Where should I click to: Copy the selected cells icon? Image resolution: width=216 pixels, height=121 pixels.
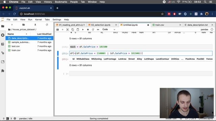(73, 30)
